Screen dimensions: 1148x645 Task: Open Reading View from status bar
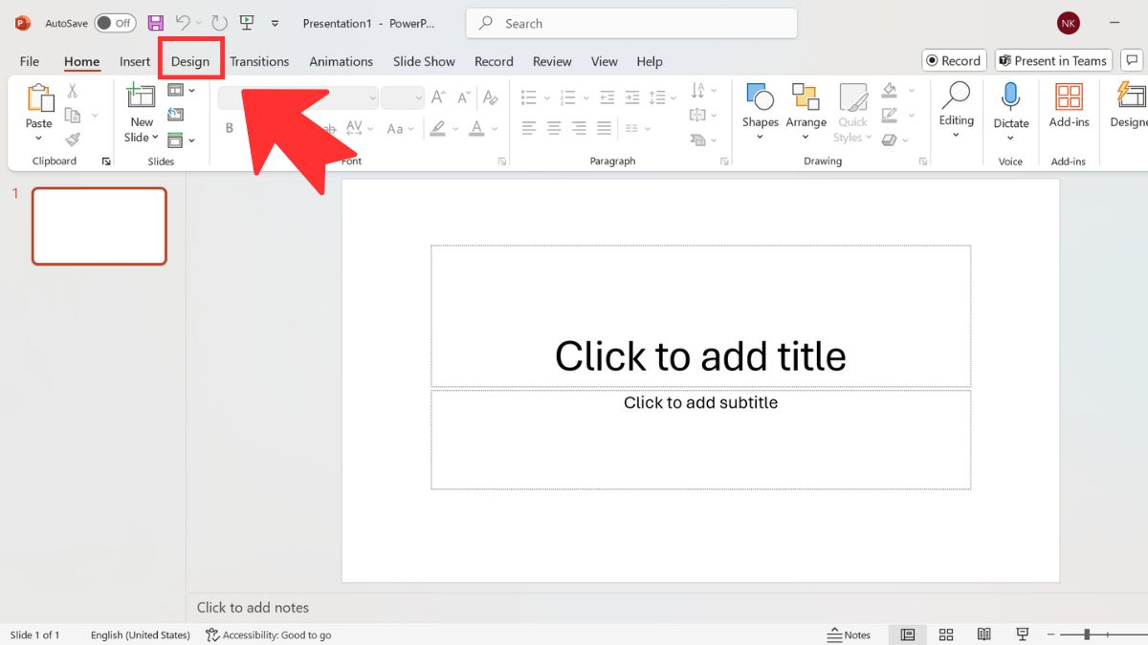983,634
